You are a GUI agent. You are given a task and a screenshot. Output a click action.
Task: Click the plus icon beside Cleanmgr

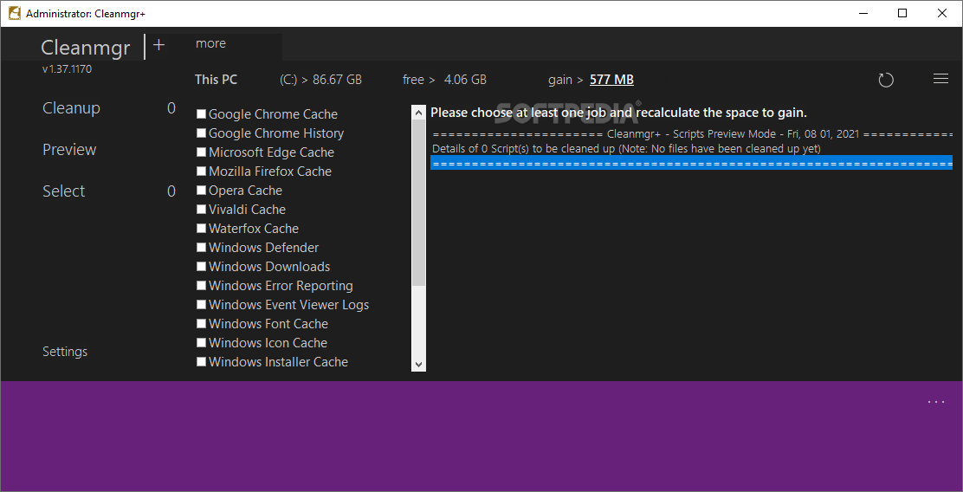point(159,45)
